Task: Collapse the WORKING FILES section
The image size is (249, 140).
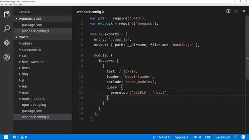Action: point(16,19)
